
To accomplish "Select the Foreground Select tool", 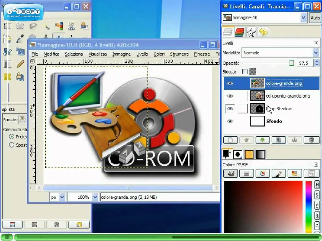I will click(x=84, y=26).
